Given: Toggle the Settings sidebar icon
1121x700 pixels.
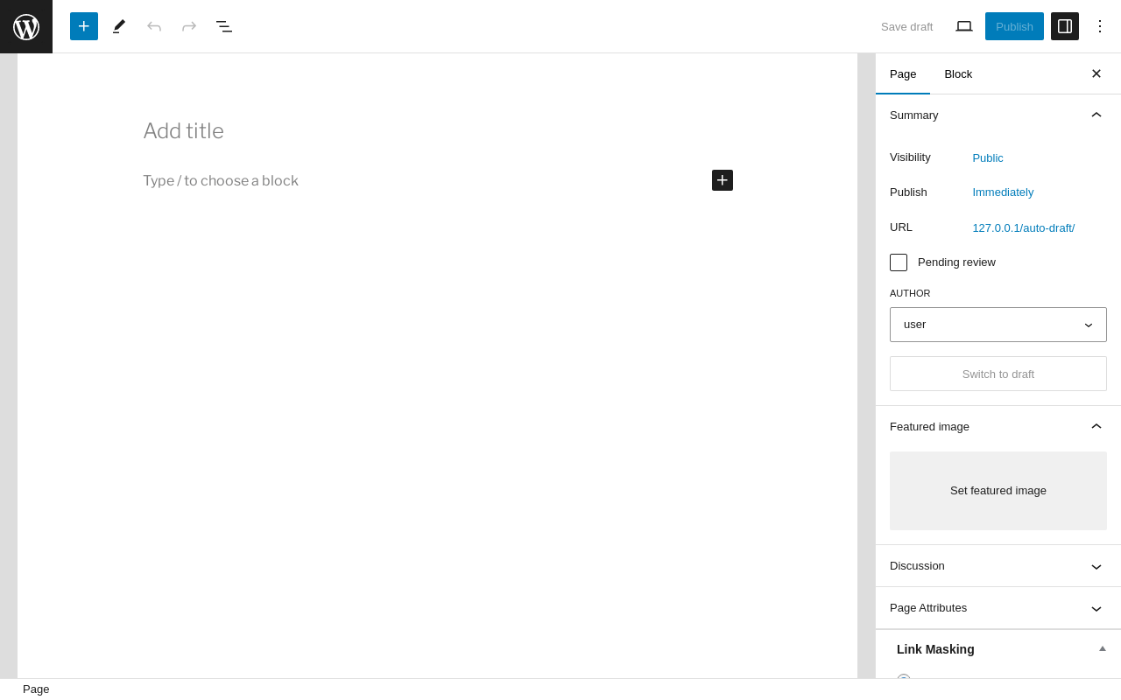Looking at the screenshot, I should click(x=1065, y=26).
